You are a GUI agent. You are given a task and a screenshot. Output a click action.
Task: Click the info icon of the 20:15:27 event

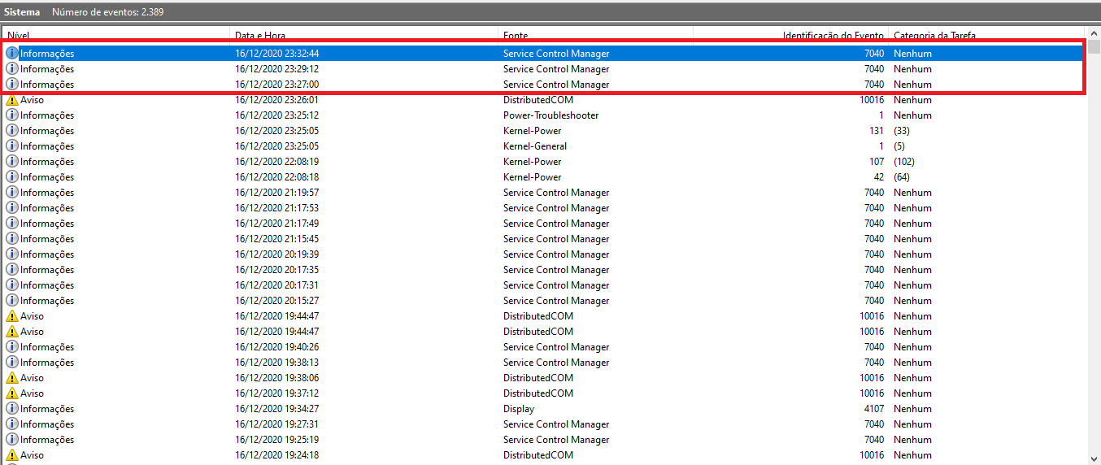(12, 301)
